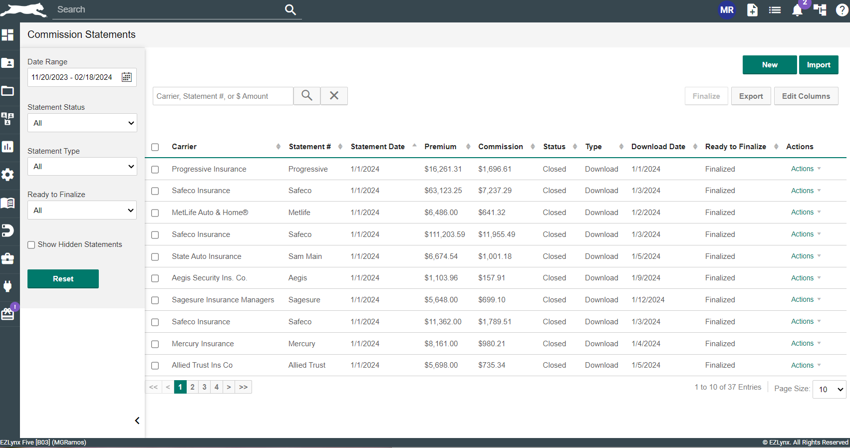The image size is (850, 448).
Task: Jump to the last page with >> button
Action: [x=243, y=387]
